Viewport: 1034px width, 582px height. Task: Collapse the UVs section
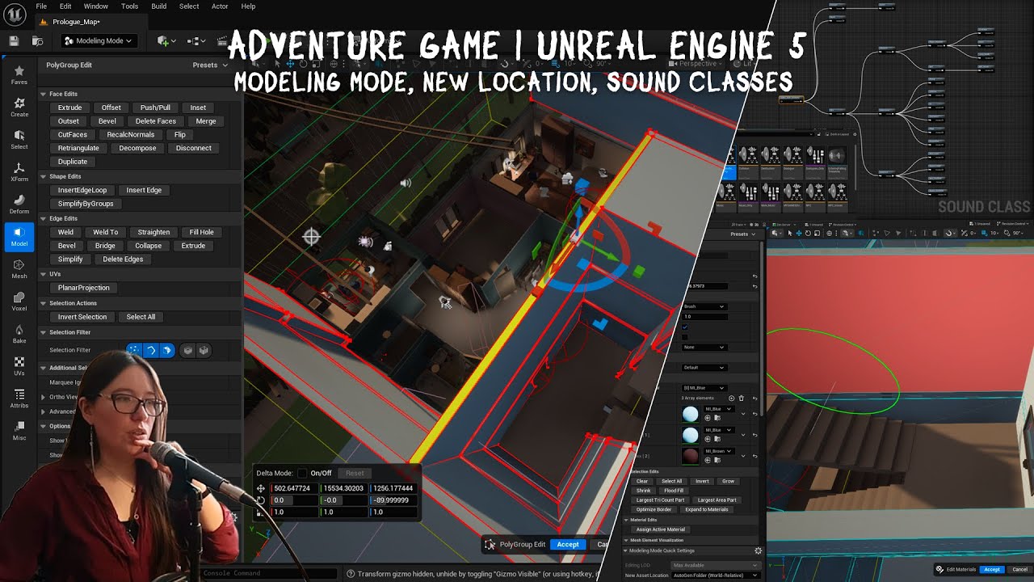click(x=43, y=274)
